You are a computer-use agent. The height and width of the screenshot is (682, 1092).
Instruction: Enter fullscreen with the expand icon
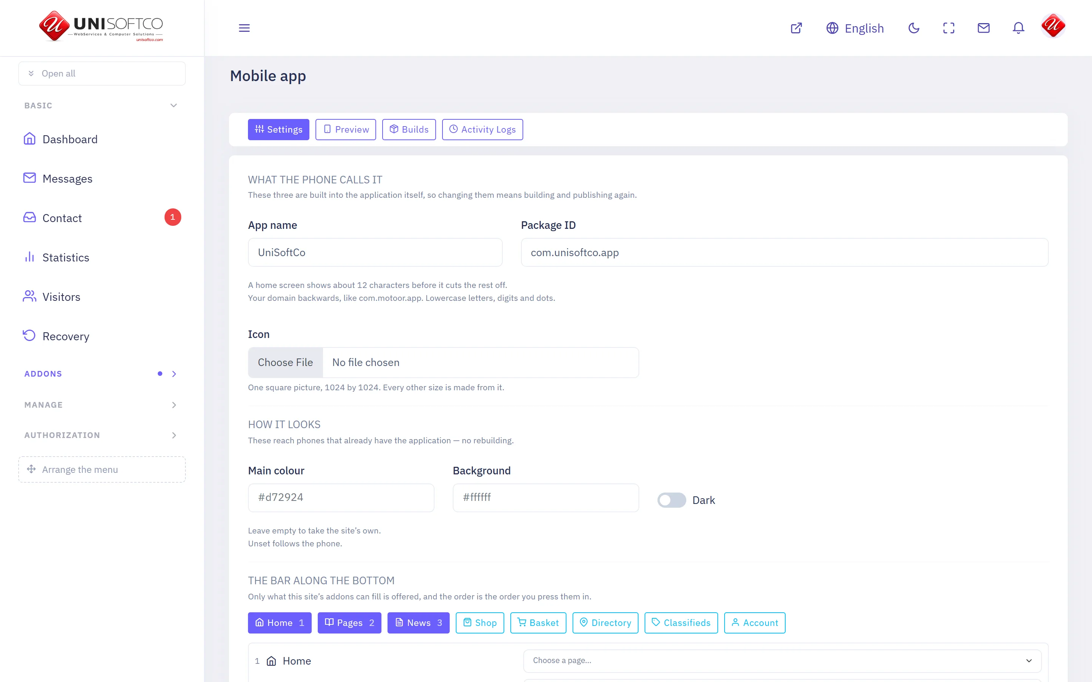[x=949, y=28]
